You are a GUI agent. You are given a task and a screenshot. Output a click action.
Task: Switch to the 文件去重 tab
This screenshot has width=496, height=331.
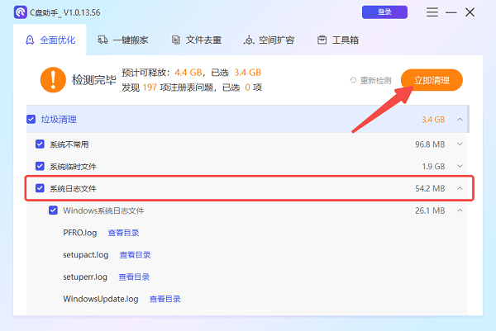(198, 40)
